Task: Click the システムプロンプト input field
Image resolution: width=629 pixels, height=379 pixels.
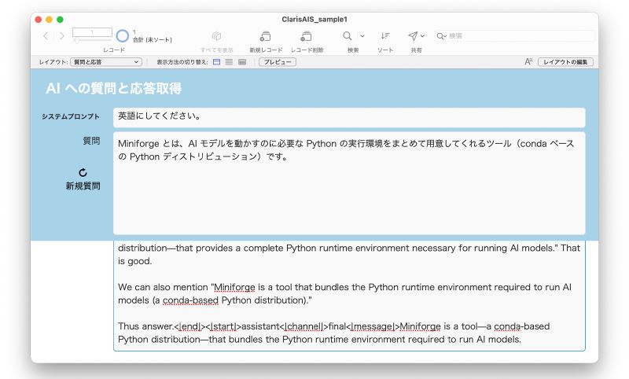Action: tap(349, 117)
